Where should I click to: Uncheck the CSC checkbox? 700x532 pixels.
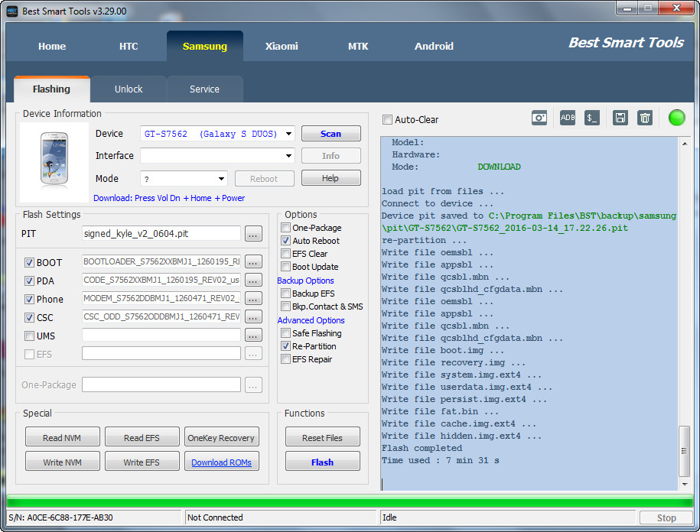point(29,317)
